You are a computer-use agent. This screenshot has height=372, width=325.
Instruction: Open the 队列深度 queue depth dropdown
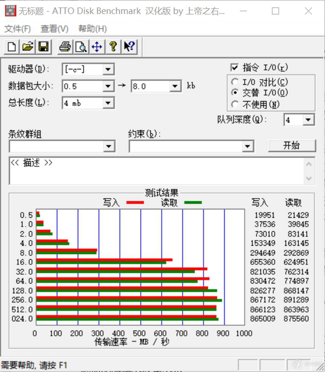[x=308, y=120]
